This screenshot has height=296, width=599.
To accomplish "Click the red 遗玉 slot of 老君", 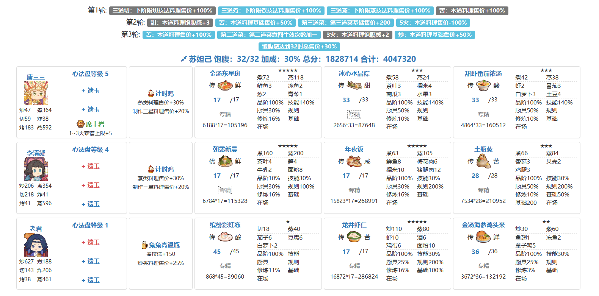I will (90, 242).
